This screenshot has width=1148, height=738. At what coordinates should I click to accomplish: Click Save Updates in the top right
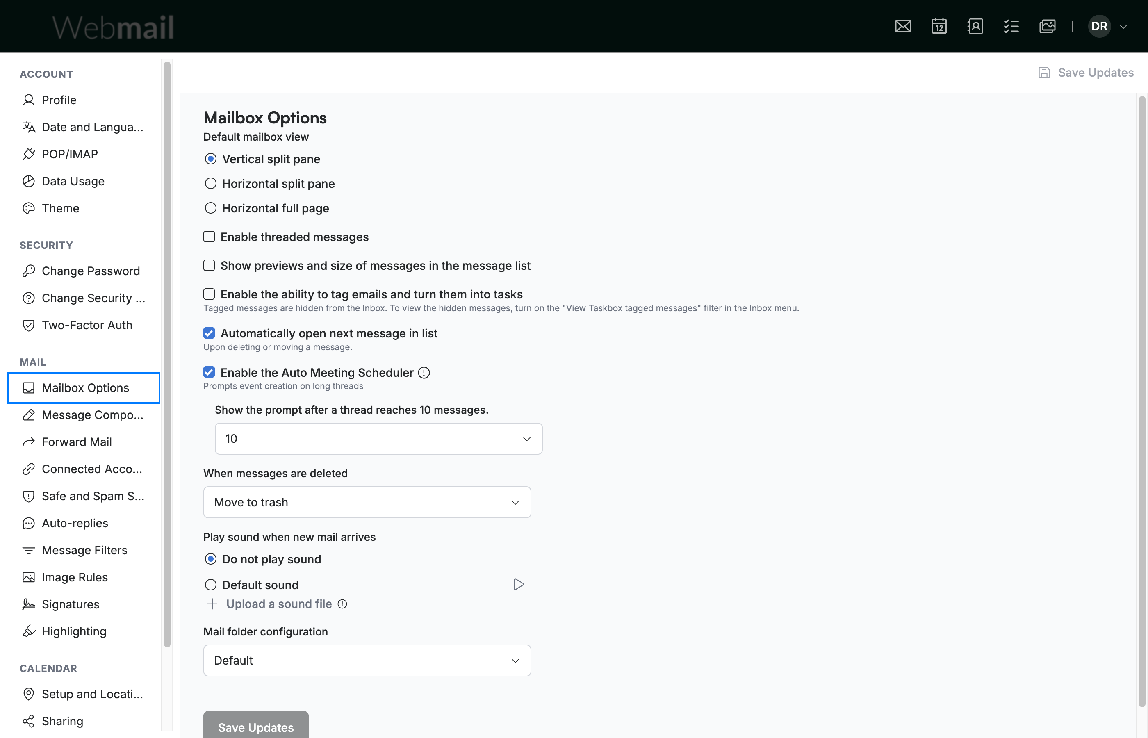pyautogui.click(x=1086, y=73)
